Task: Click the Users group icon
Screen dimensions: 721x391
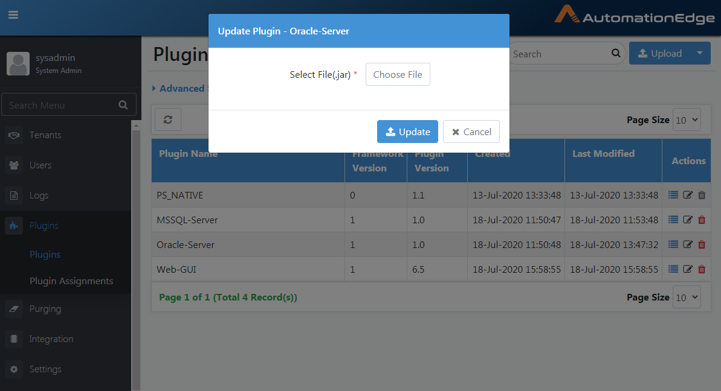Action: point(14,165)
